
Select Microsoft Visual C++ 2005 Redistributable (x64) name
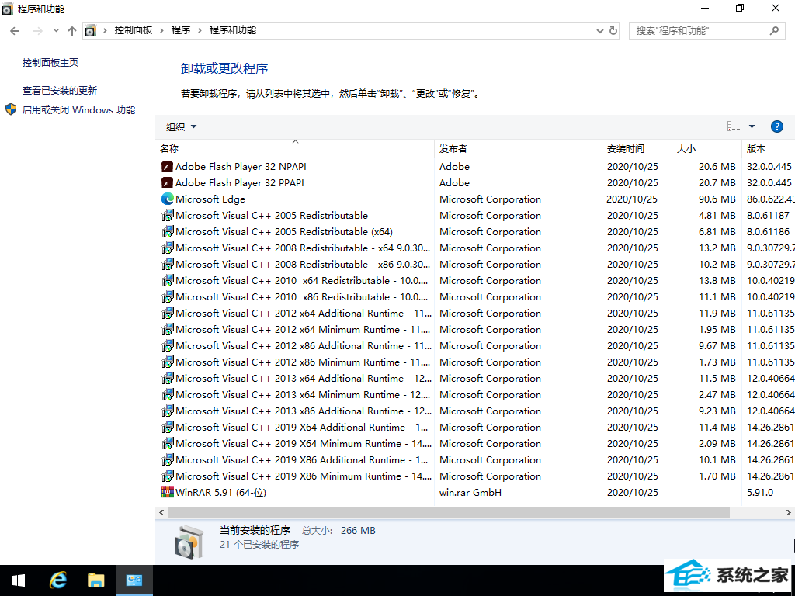284,231
